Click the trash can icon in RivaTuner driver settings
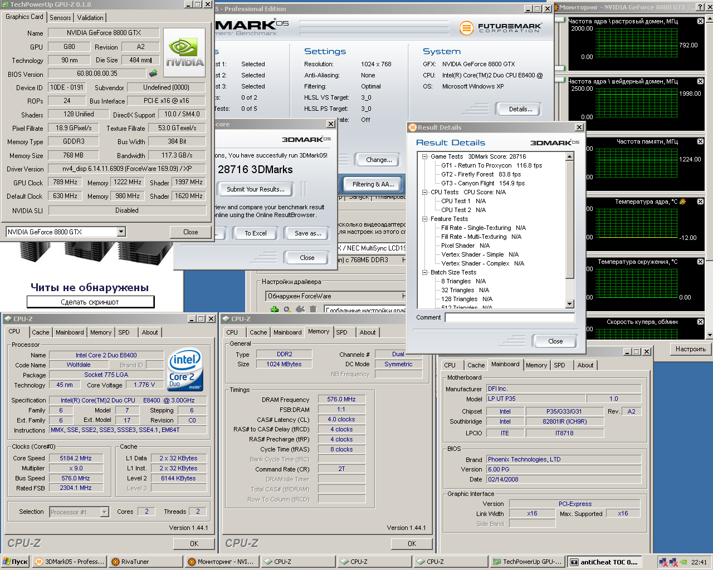713x570 pixels. pyautogui.click(x=313, y=310)
